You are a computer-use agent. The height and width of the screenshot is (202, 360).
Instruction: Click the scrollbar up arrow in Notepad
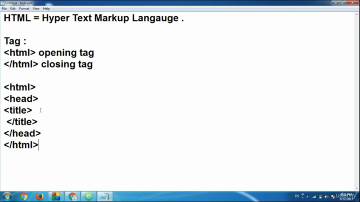click(357, 14)
